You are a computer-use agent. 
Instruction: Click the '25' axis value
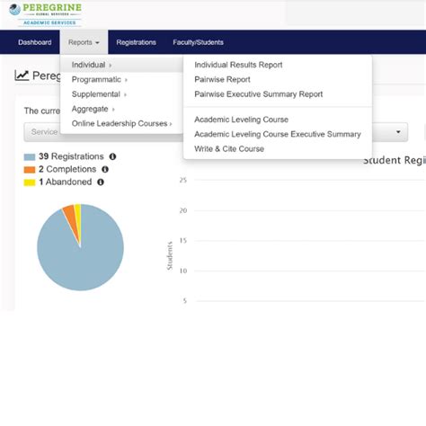[x=183, y=180]
